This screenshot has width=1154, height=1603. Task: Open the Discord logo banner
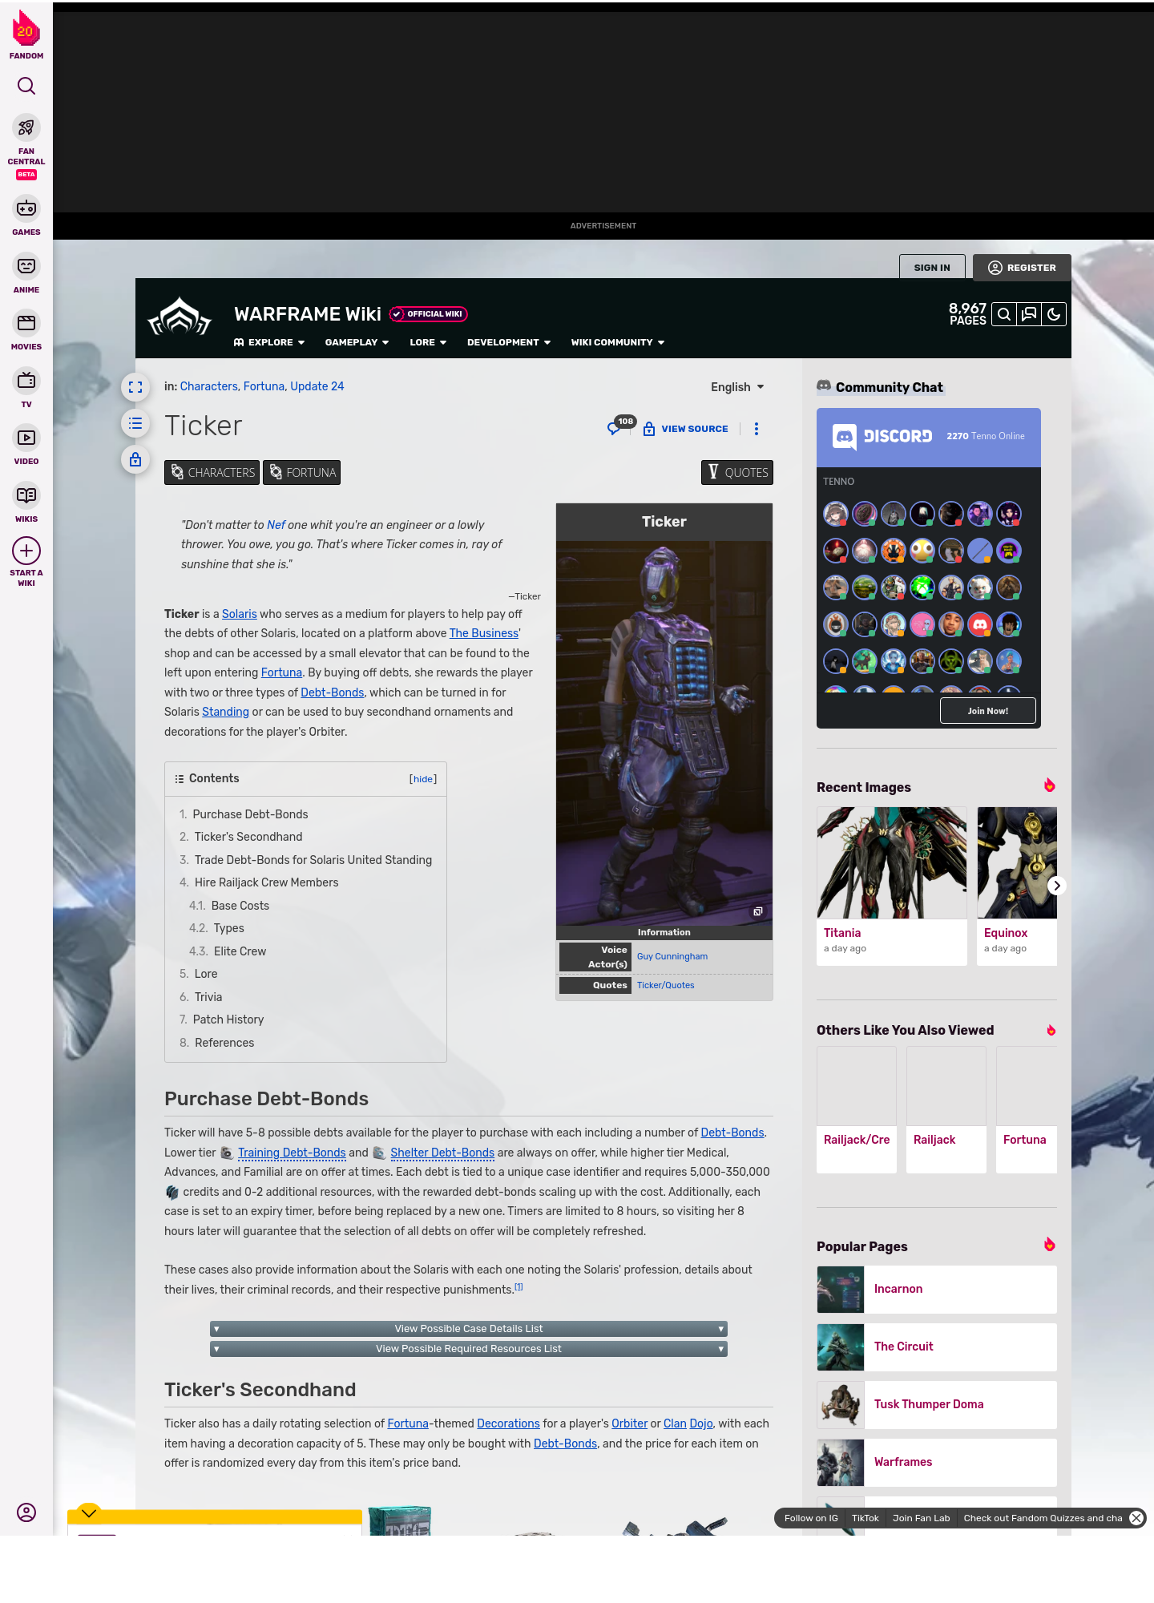[x=882, y=436]
